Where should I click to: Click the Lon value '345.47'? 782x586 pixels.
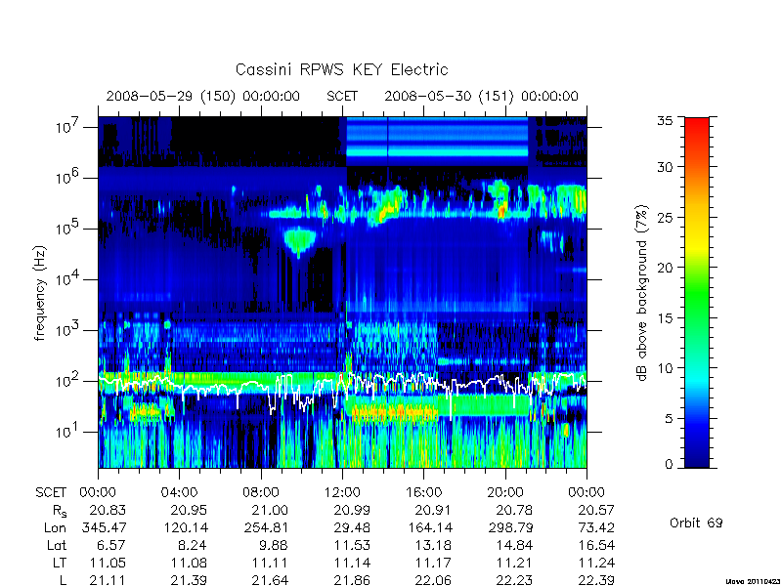[x=104, y=527]
